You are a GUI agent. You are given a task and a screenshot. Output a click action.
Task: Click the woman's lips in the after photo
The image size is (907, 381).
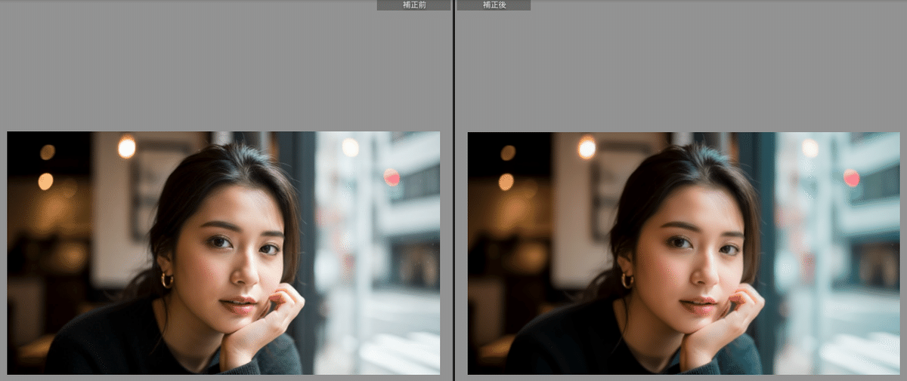(698, 306)
